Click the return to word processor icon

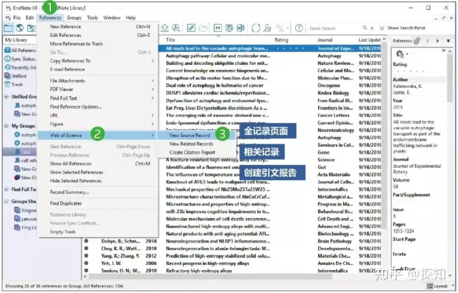click(240, 28)
